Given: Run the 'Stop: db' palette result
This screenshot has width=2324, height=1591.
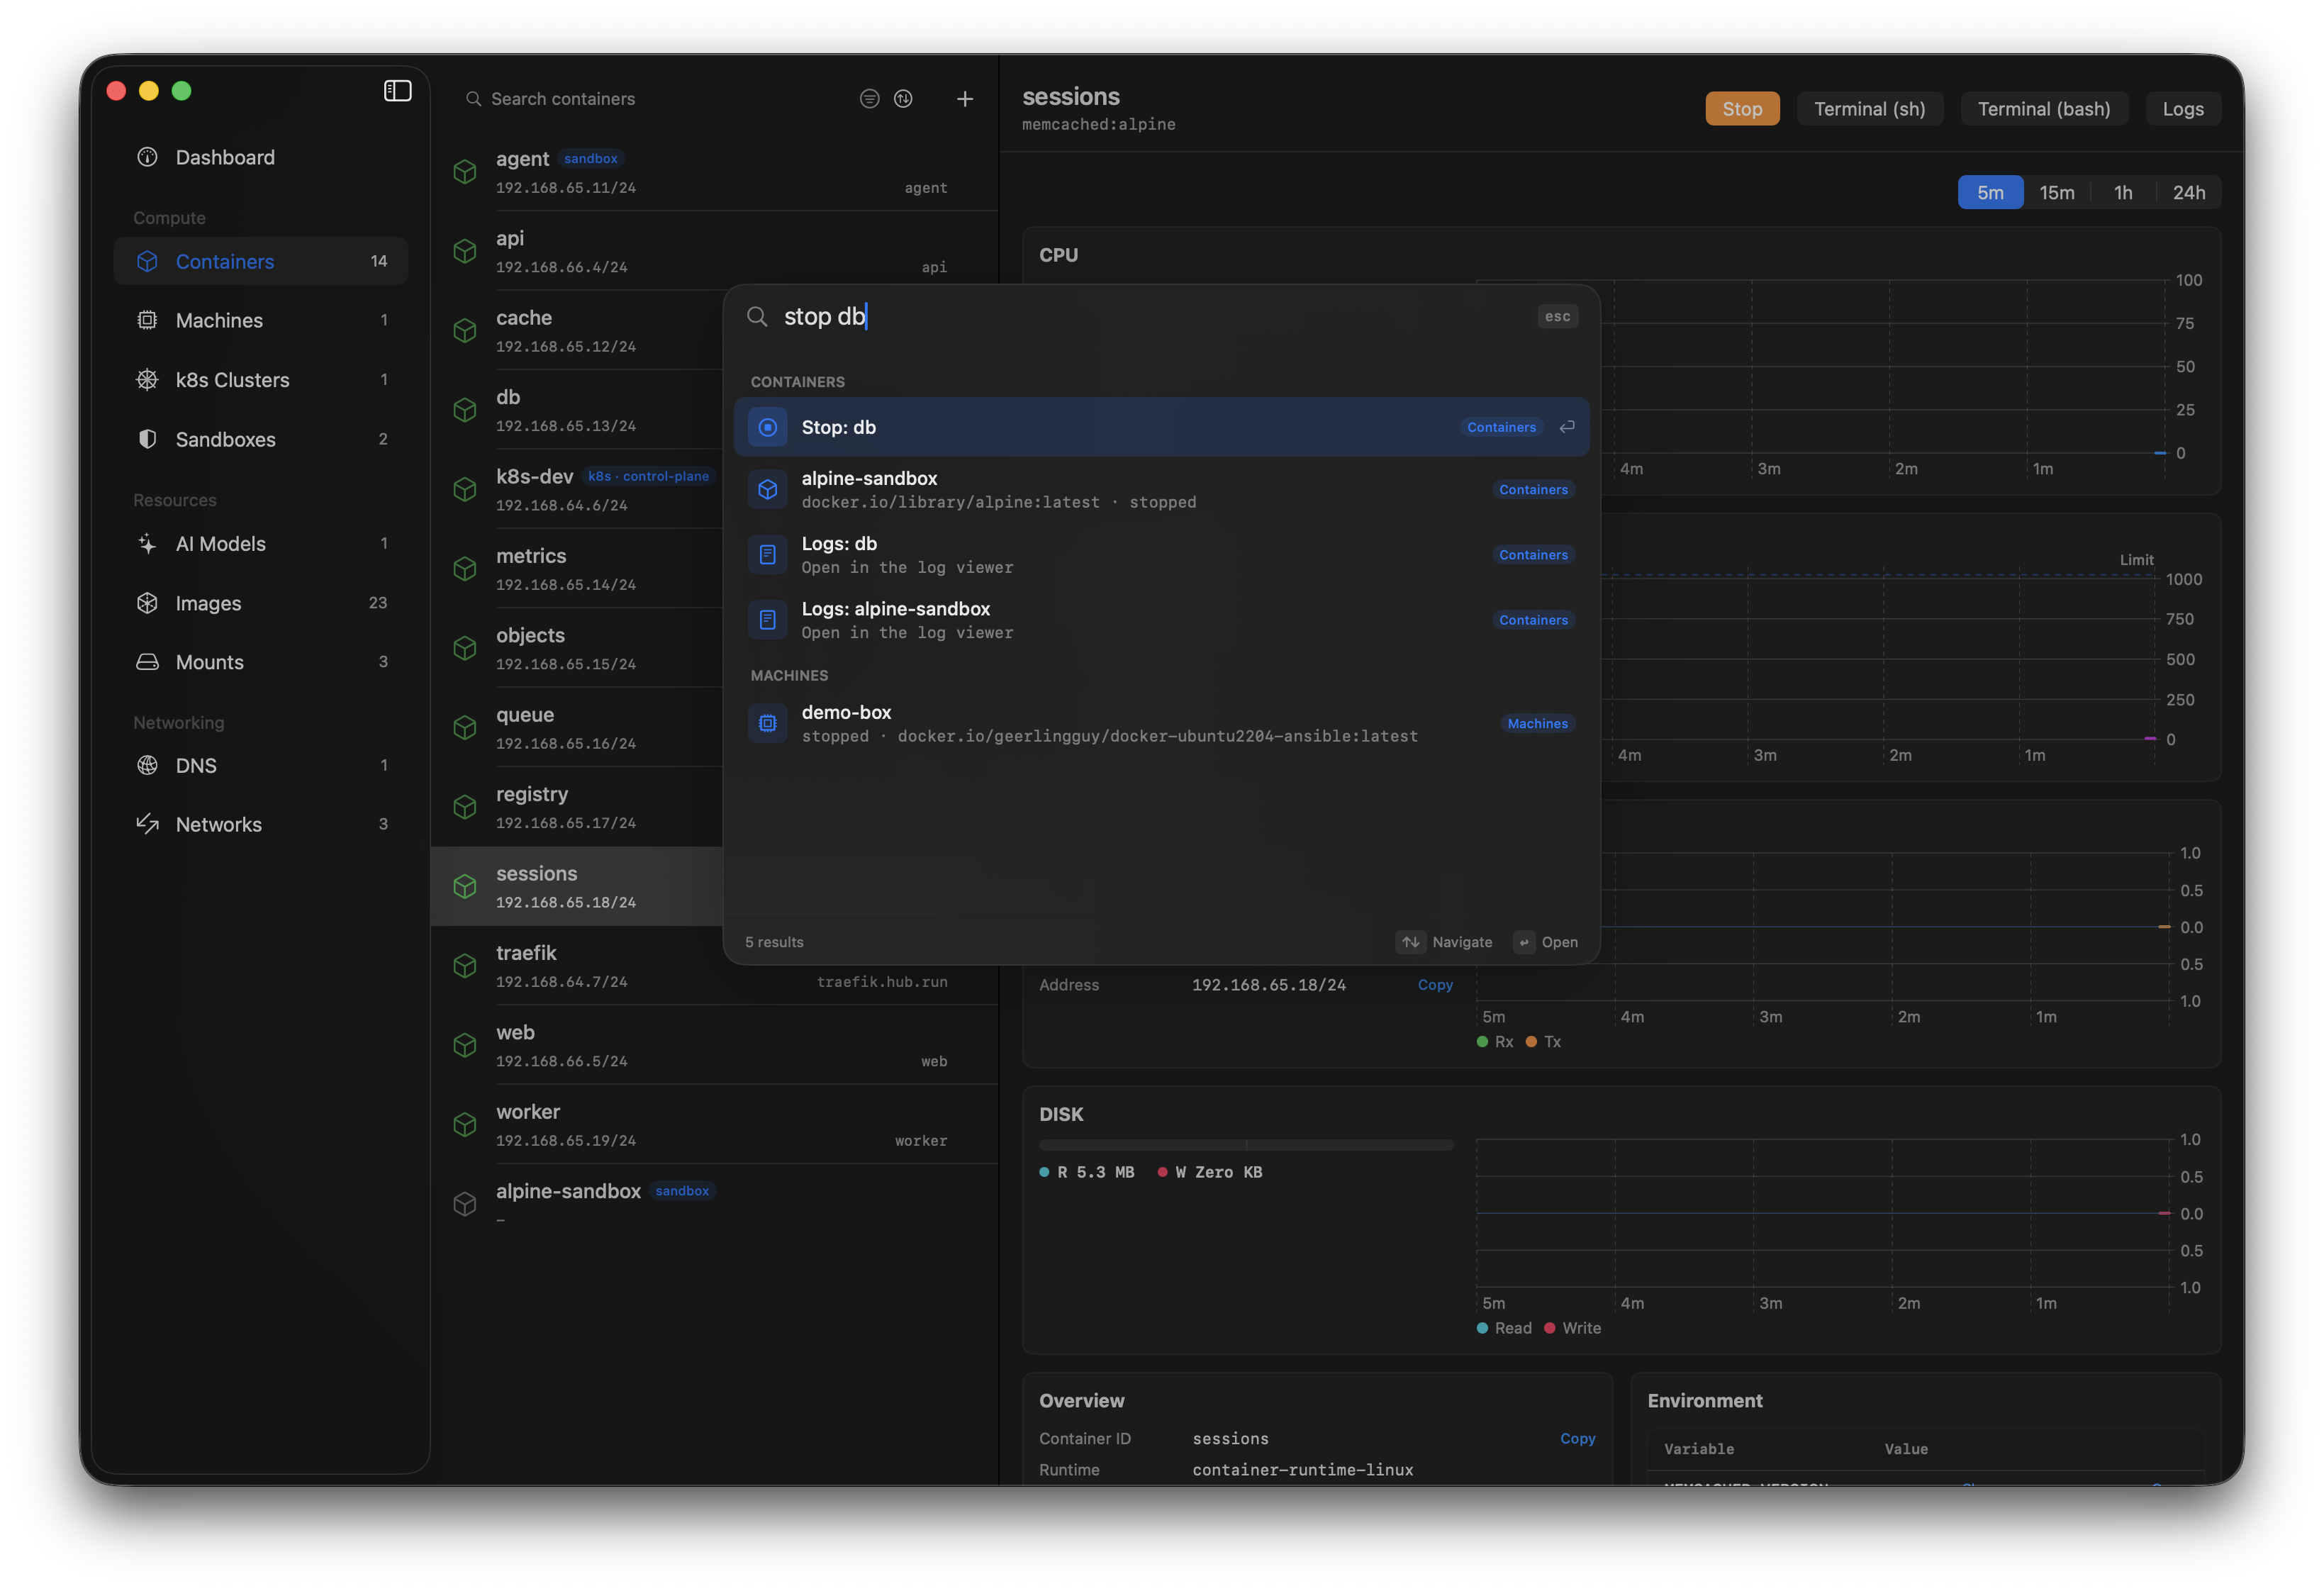Looking at the screenshot, I should (1161, 427).
